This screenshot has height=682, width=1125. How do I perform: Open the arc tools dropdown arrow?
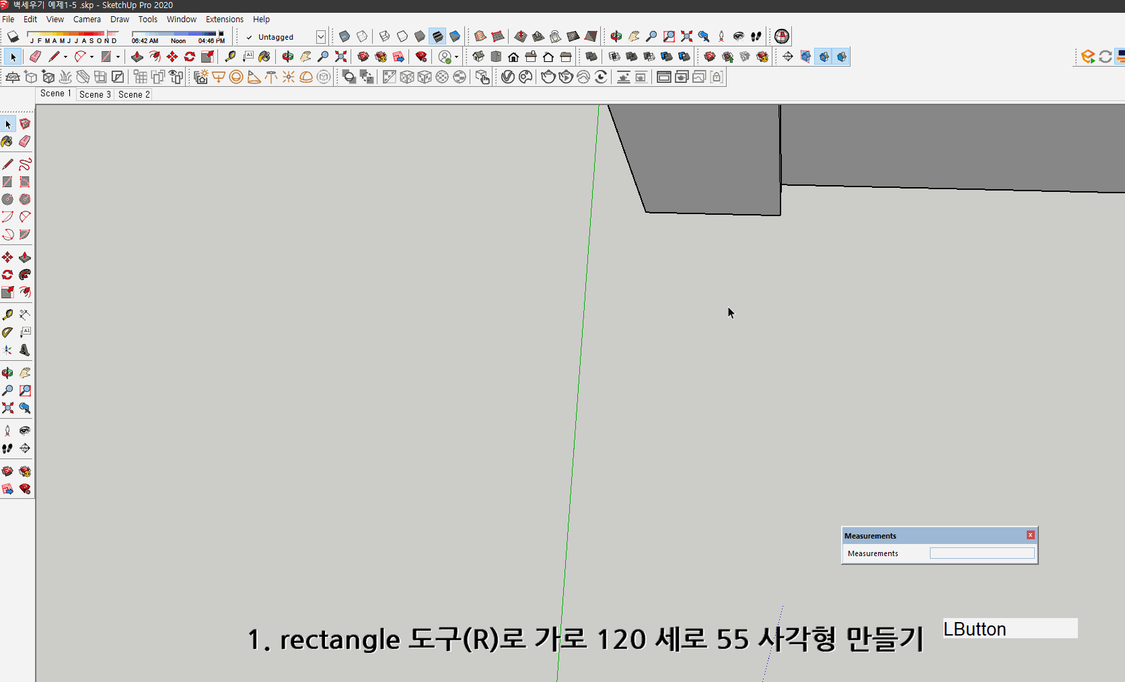pos(92,57)
